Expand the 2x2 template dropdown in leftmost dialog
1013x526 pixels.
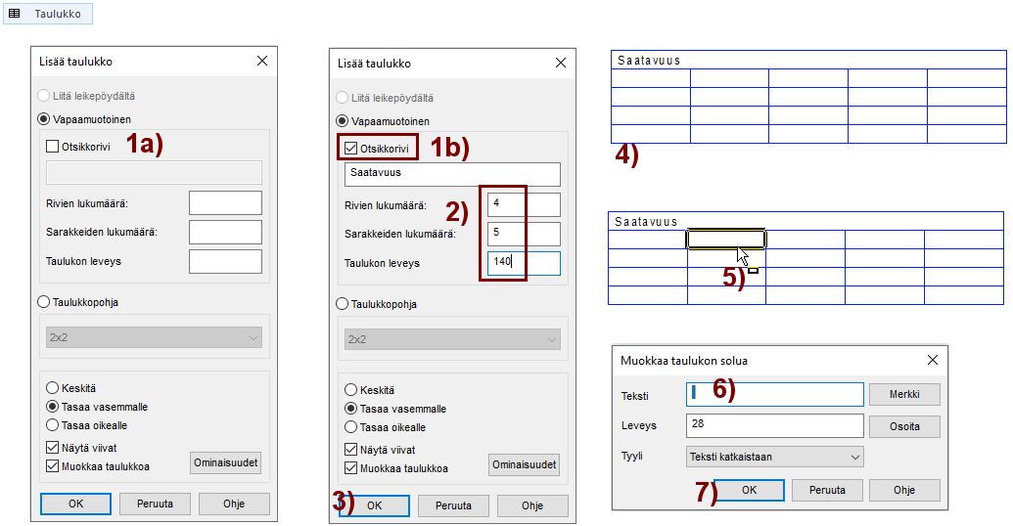pos(155,337)
